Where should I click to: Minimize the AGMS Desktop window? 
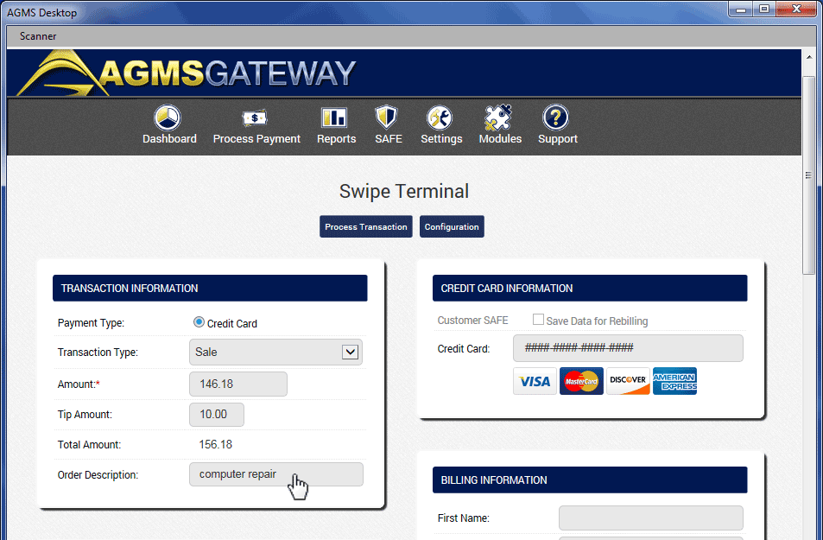tap(741, 9)
